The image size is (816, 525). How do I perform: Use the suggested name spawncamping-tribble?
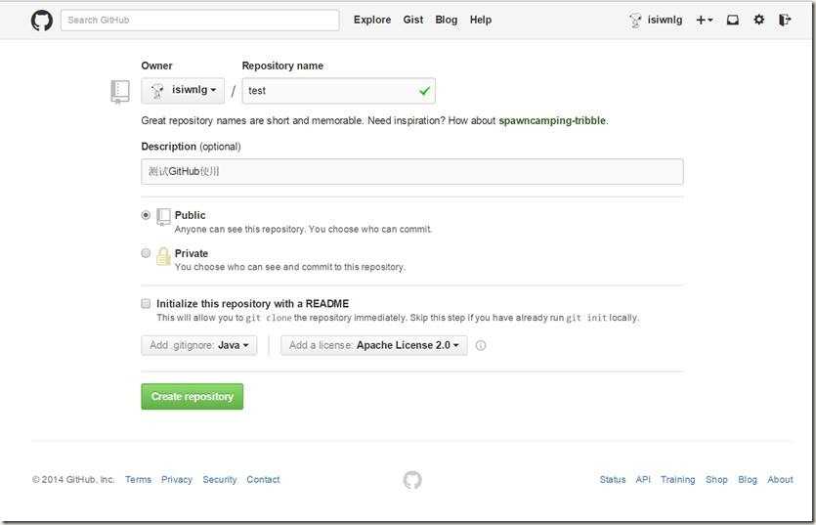[552, 120]
